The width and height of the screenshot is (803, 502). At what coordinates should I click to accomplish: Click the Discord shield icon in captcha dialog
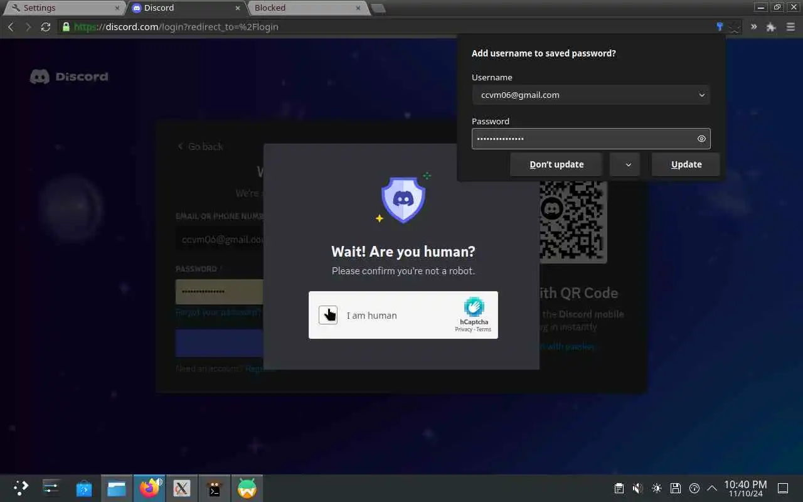click(x=403, y=200)
